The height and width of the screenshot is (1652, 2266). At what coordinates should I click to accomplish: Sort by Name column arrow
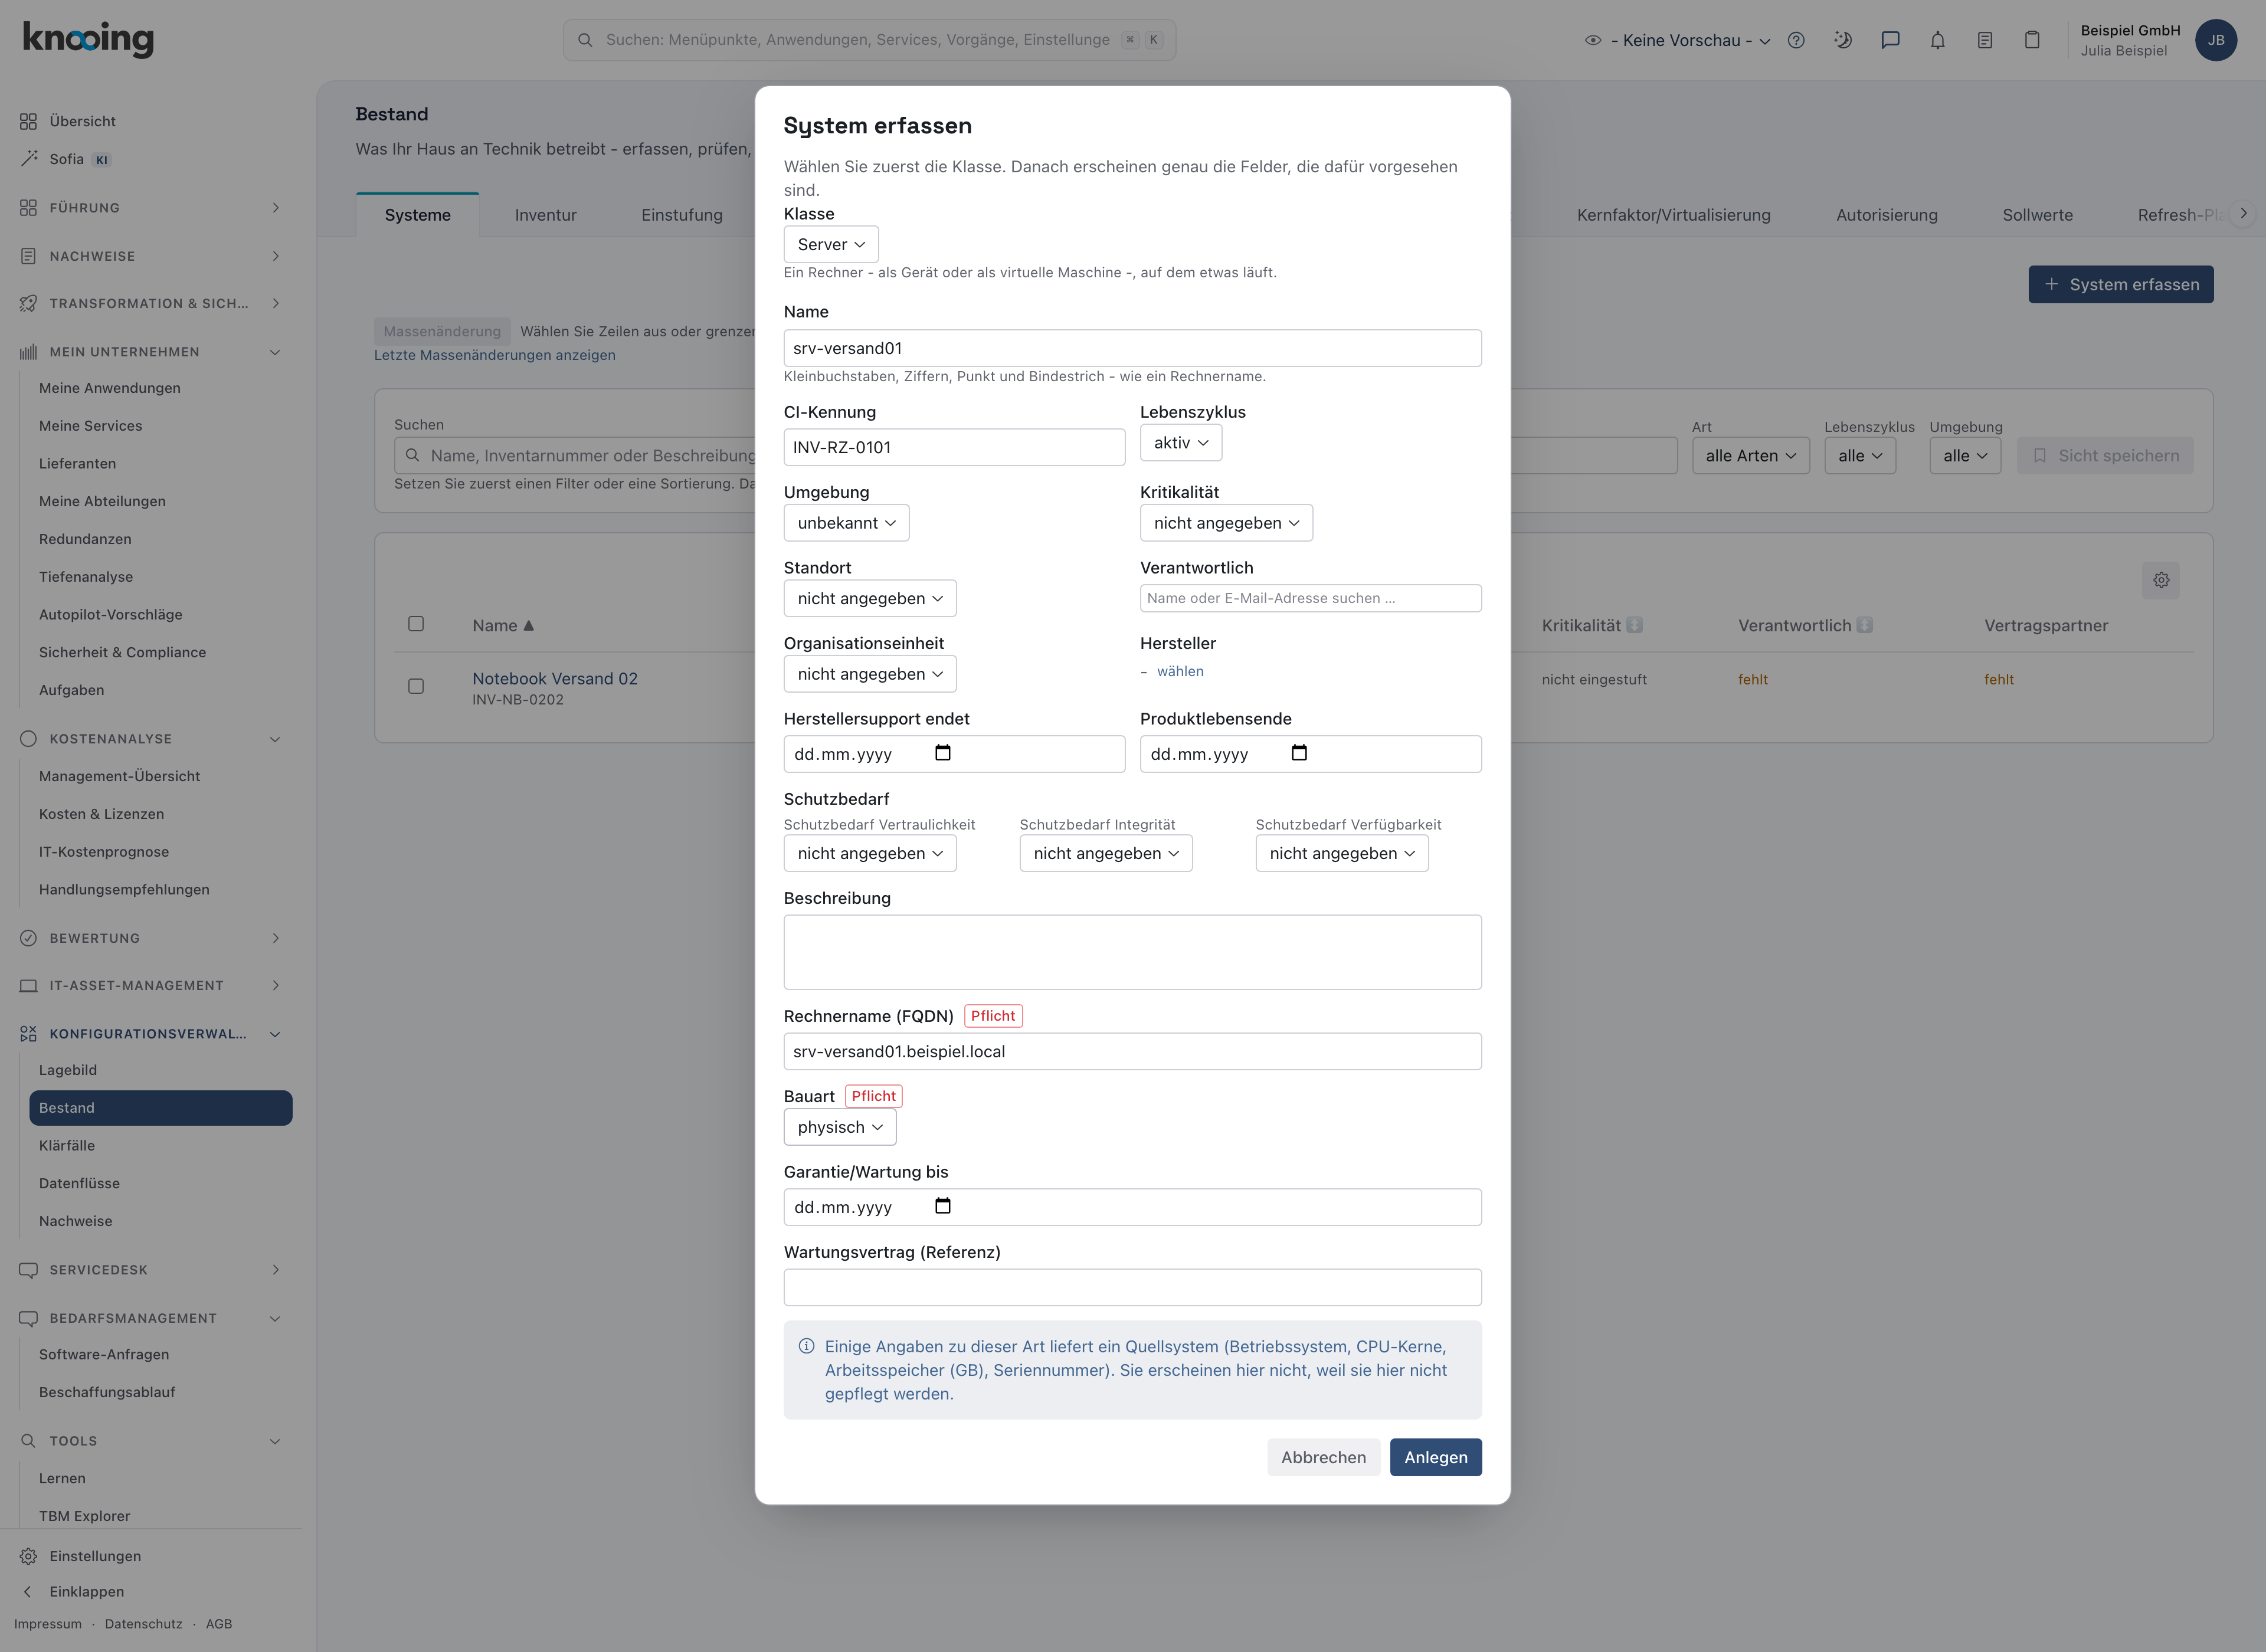529,625
